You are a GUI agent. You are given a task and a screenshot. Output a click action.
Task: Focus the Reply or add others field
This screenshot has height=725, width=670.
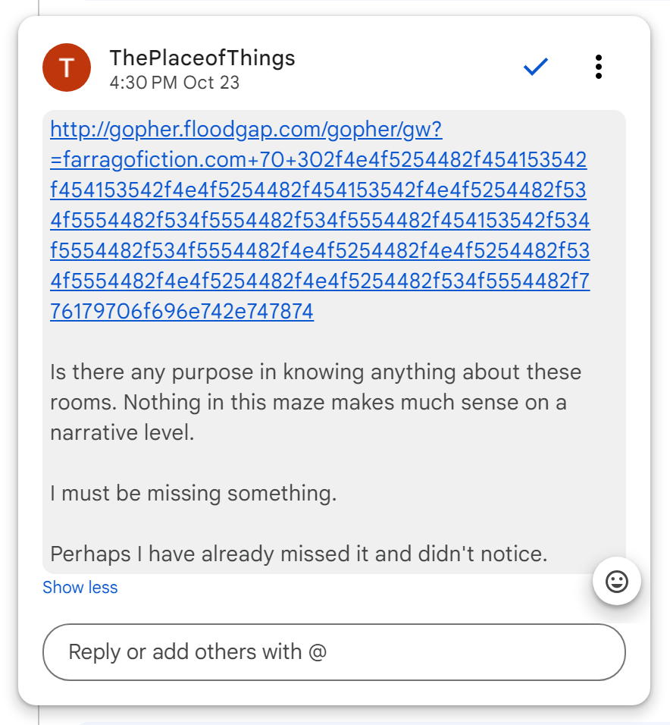(333, 652)
